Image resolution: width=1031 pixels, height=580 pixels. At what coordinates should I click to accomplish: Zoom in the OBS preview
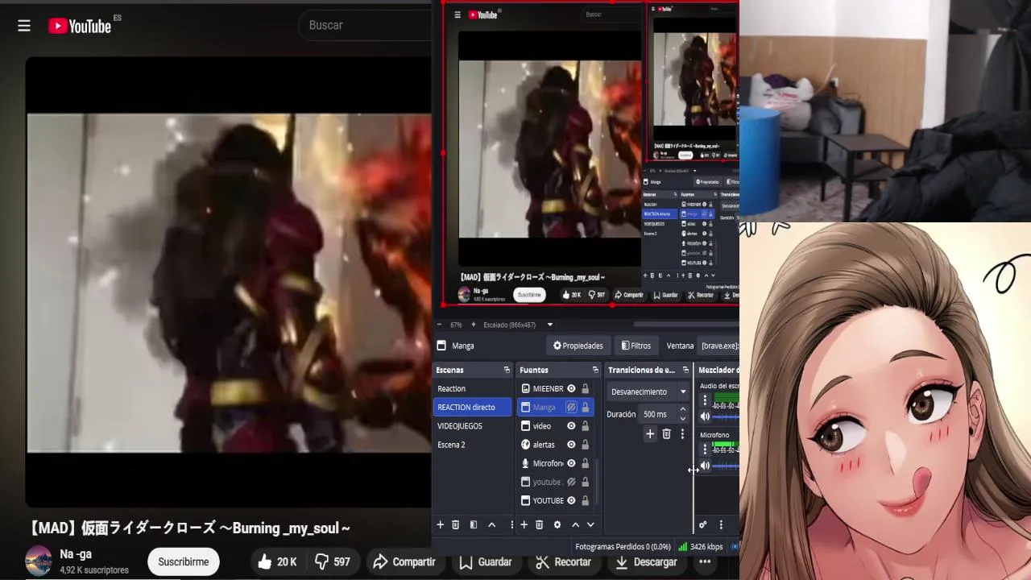tap(473, 325)
